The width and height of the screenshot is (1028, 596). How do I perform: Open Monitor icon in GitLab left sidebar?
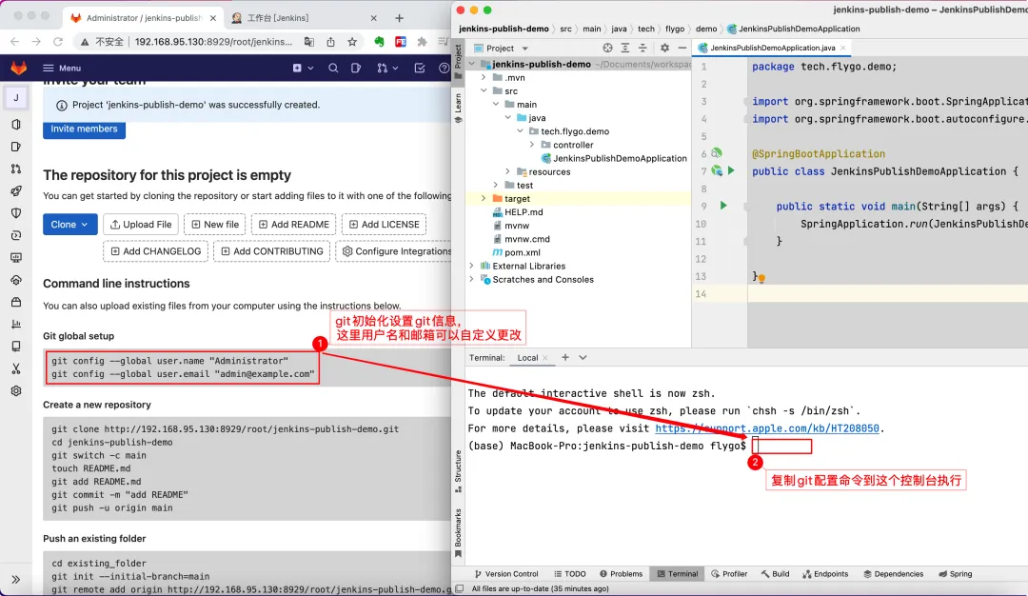(x=16, y=258)
